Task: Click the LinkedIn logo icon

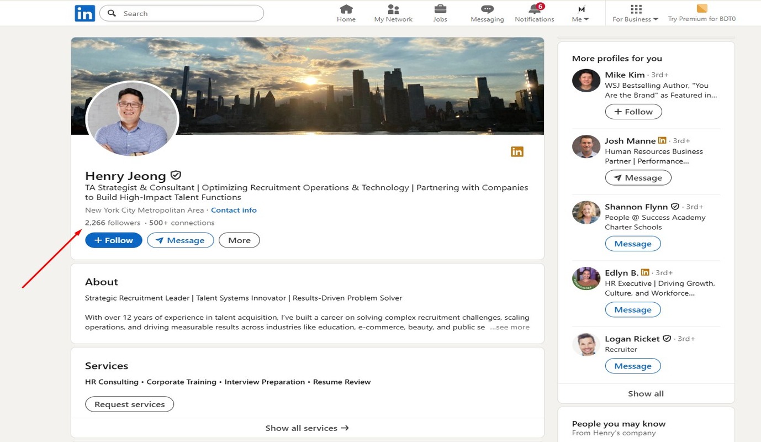Action: pos(84,13)
